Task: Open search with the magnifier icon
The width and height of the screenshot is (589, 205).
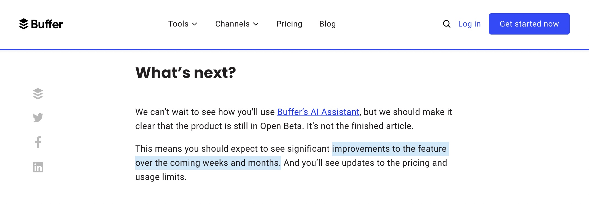Action: (x=447, y=24)
